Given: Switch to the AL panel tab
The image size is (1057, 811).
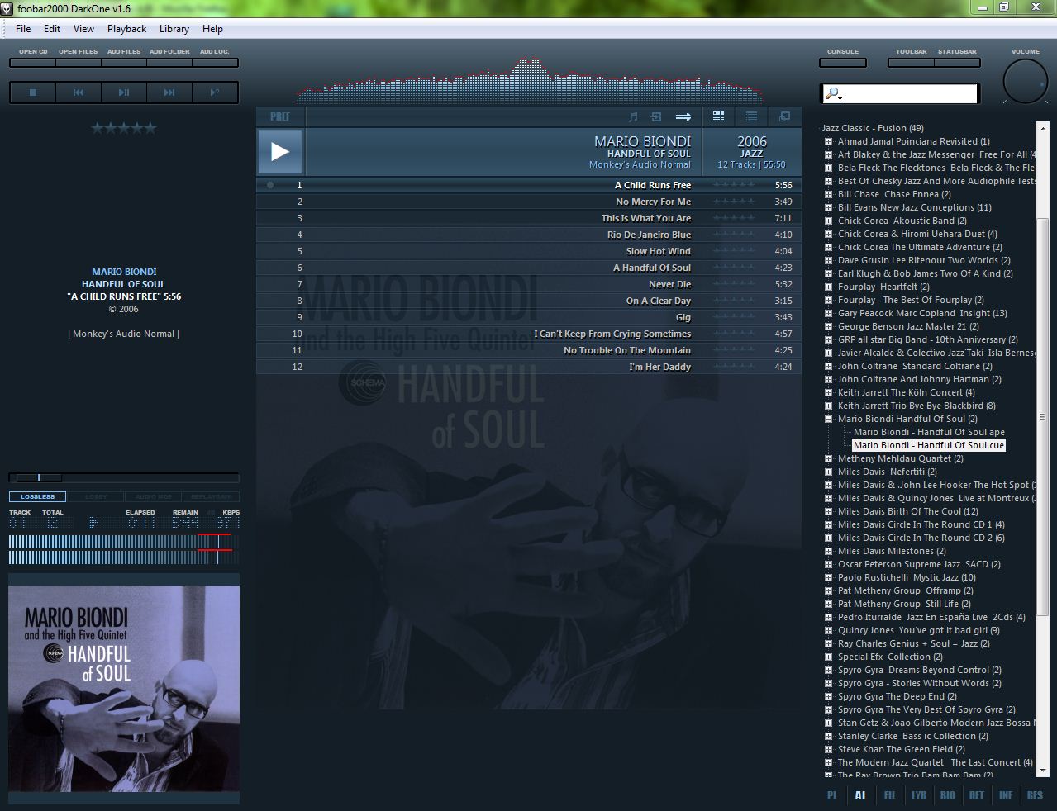Looking at the screenshot, I should 861,795.
